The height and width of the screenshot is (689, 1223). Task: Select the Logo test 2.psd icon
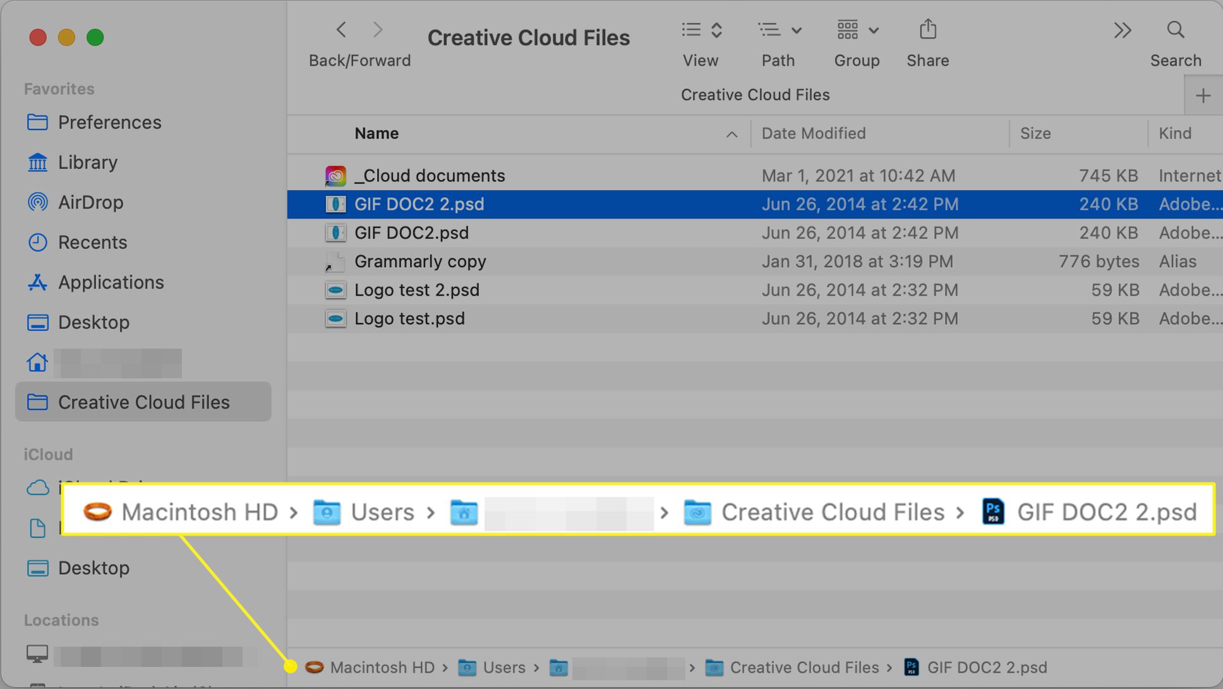point(335,290)
